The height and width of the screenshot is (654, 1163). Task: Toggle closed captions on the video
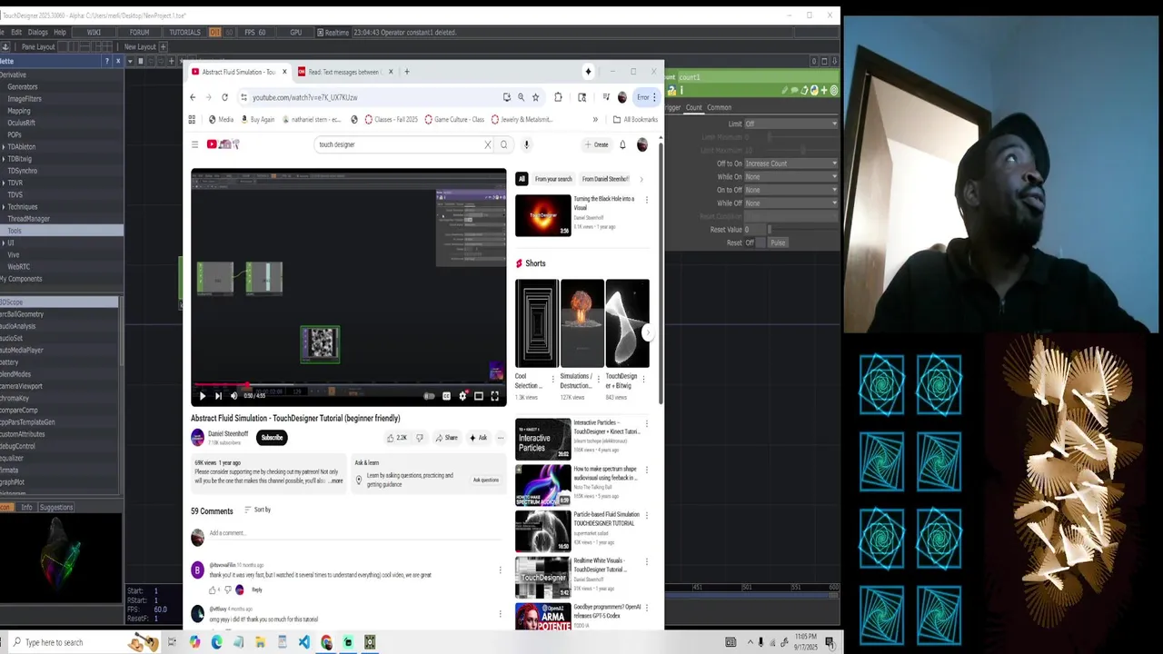point(446,396)
